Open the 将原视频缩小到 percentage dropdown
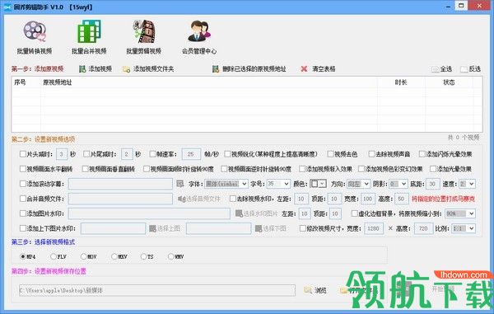494x314 pixels. [460, 213]
